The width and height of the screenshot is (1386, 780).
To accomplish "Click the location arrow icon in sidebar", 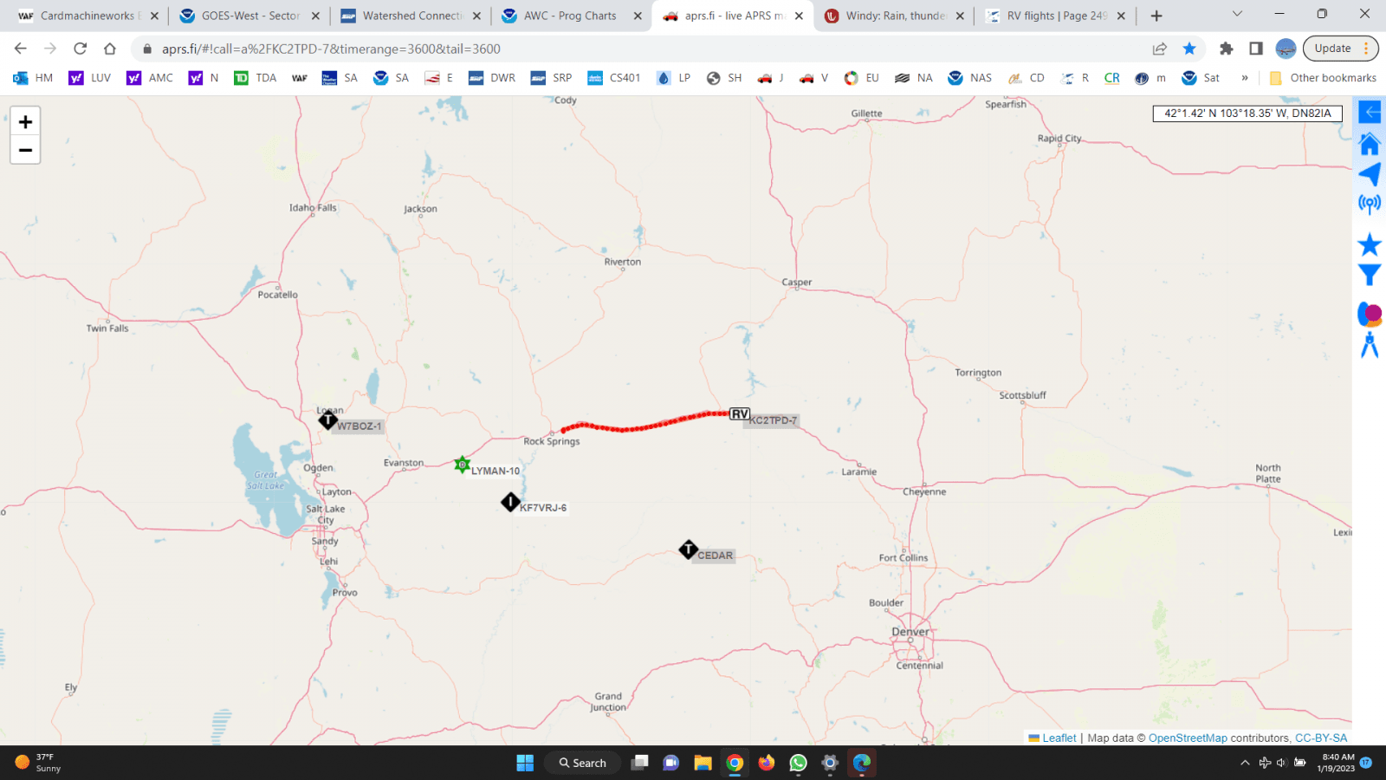I will tap(1370, 174).
